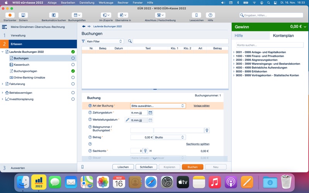Click help icon for Zahlungsdatum
This screenshot has height=193, width=309.
point(90,113)
